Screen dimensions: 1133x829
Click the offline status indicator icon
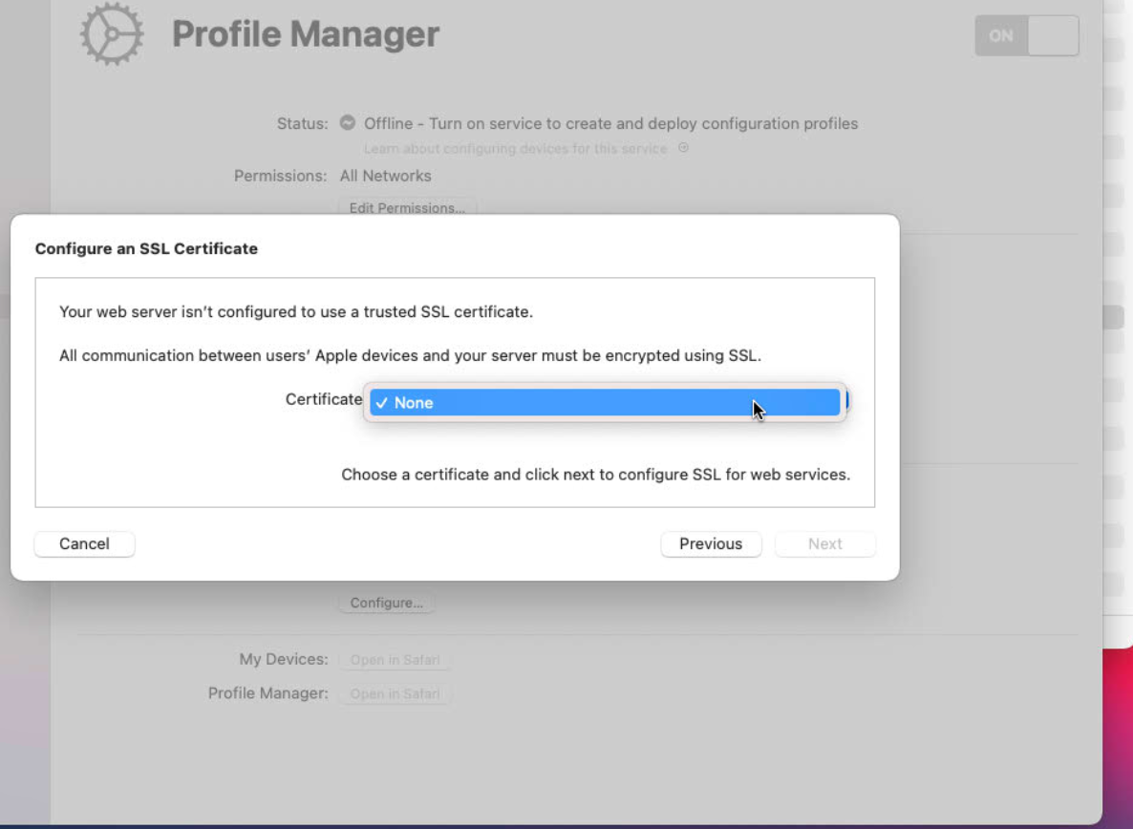click(348, 123)
